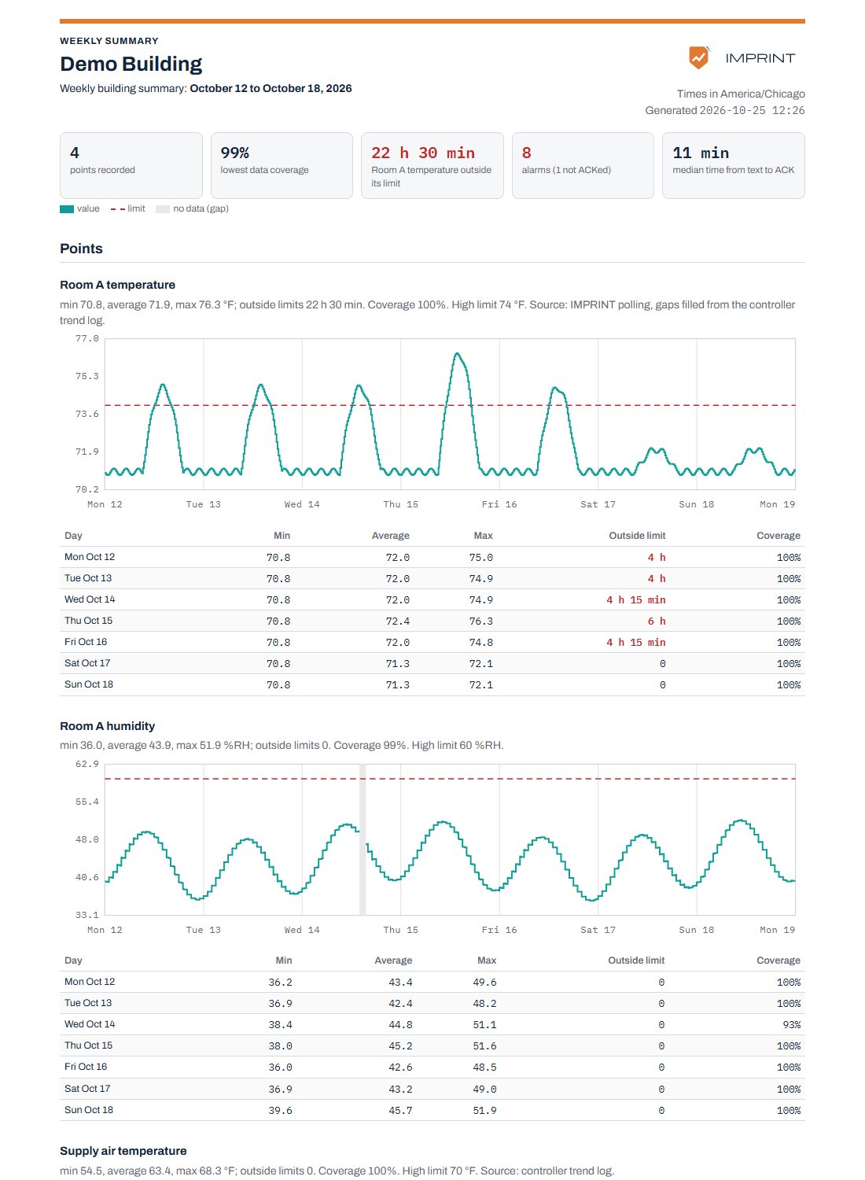Open the '8 alarms (1 not ACKed)' card
The width and height of the screenshot is (865, 1180).
[583, 165]
